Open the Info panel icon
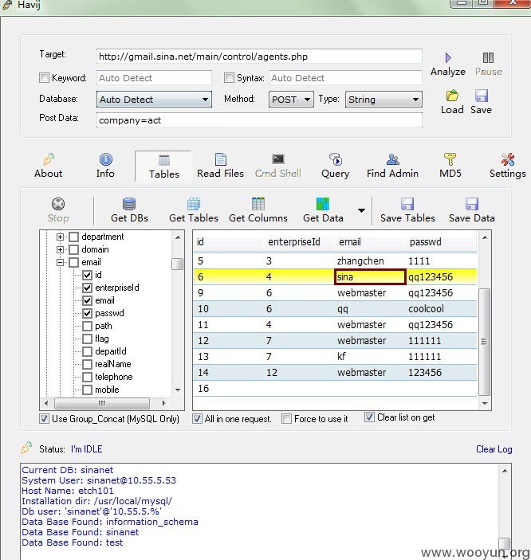Image resolution: width=531 pixels, height=560 pixels. coord(105,159)
